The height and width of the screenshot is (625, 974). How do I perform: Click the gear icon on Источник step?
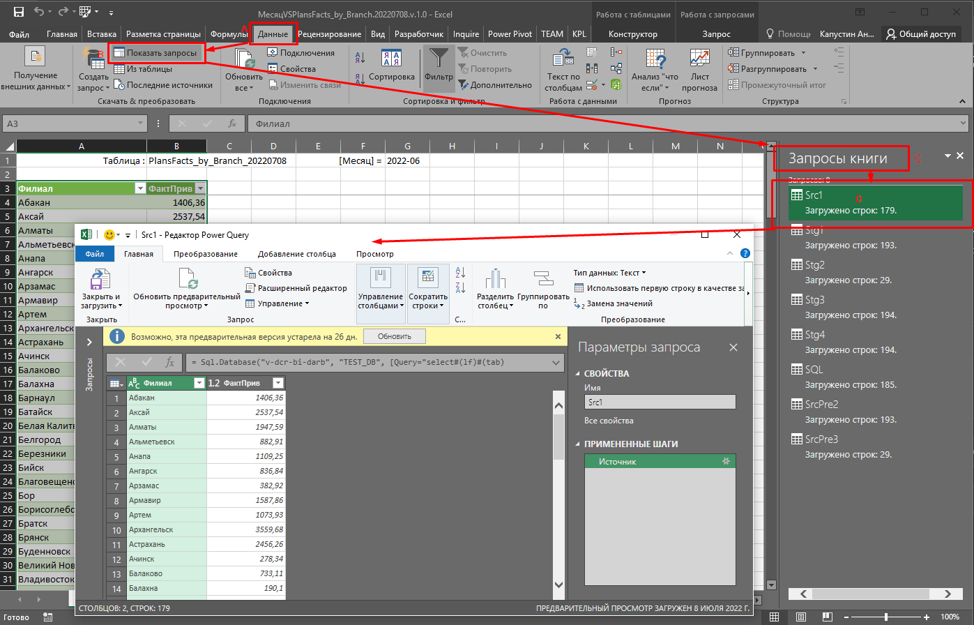[726, 462]
